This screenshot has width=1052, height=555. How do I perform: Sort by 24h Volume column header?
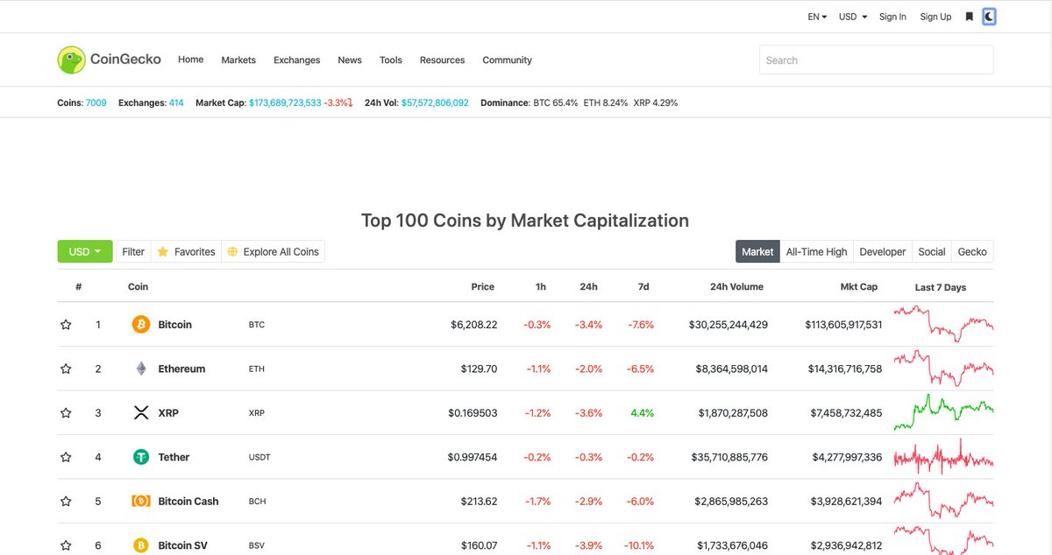pyautogui.click(x=736, y=287)
